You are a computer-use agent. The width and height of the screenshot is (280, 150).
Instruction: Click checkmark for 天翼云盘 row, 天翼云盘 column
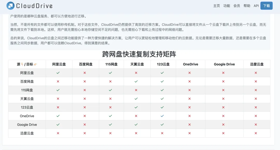(136, 99)
